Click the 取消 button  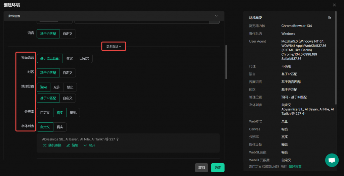click(x=202, y=168)
